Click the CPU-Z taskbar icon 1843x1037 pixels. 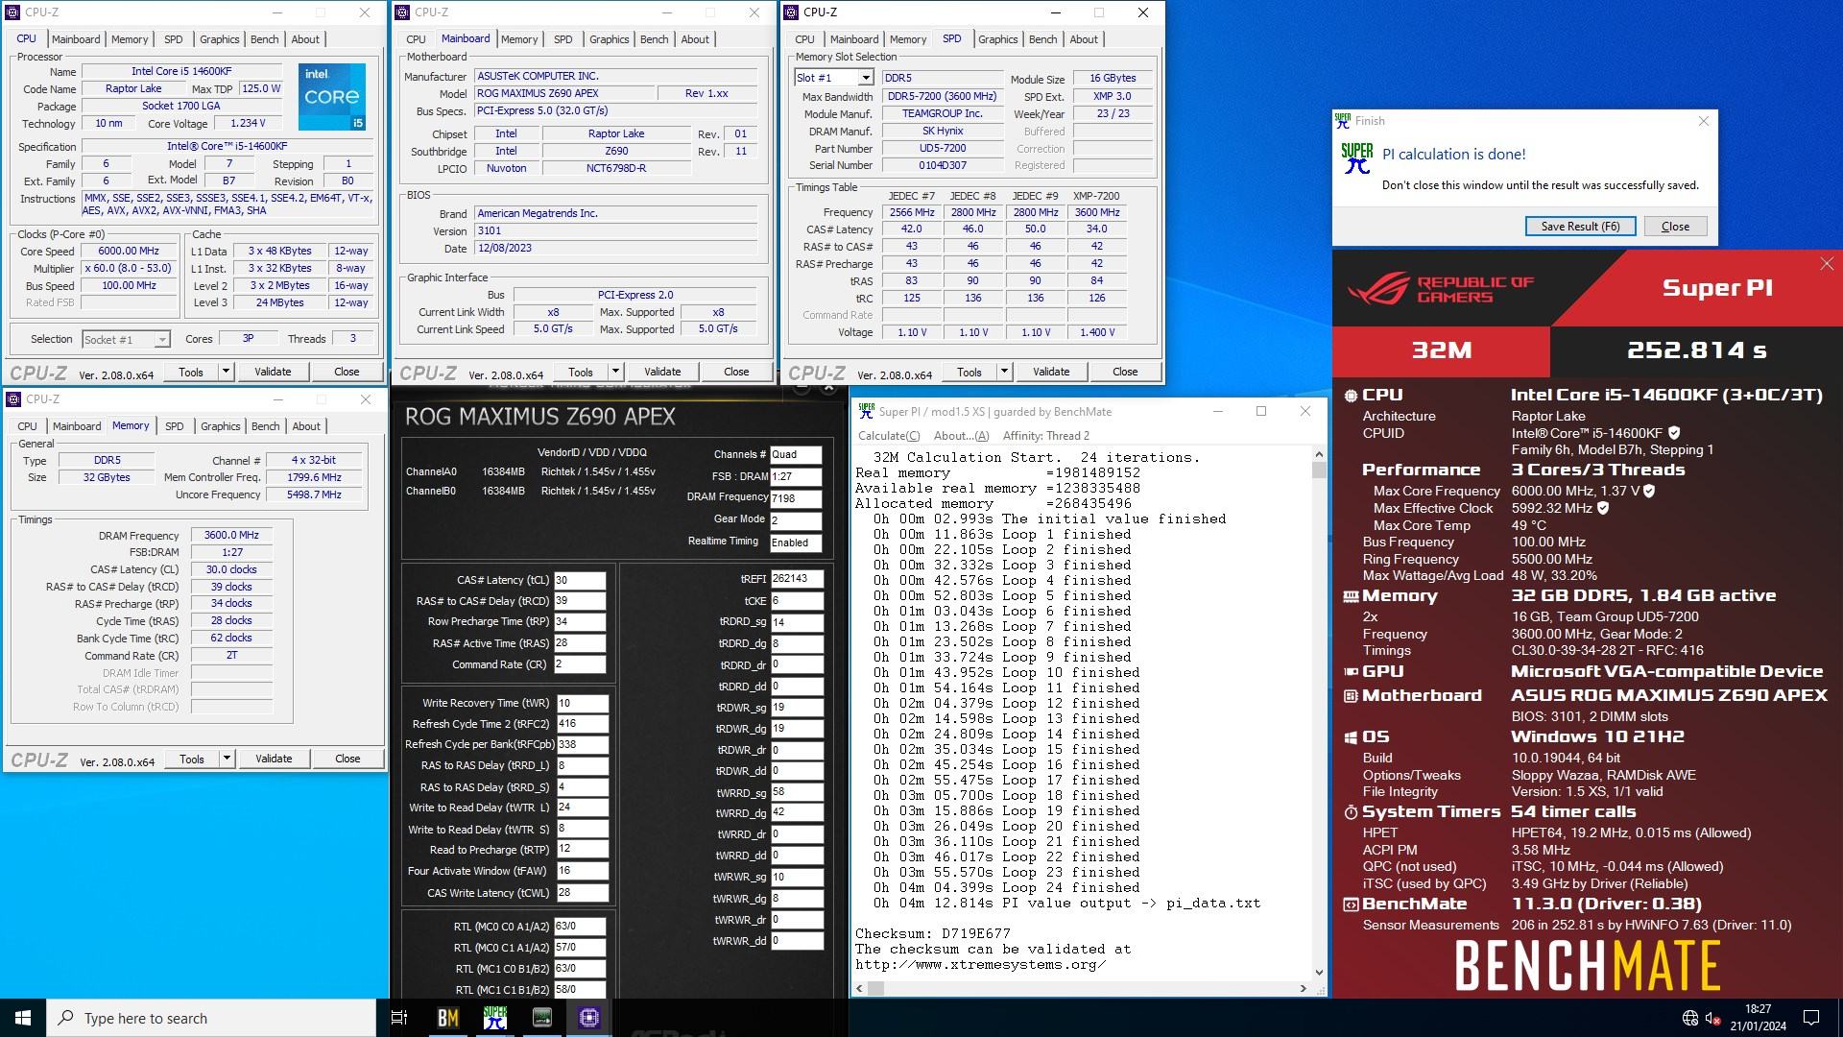[x=589, y=1018]
